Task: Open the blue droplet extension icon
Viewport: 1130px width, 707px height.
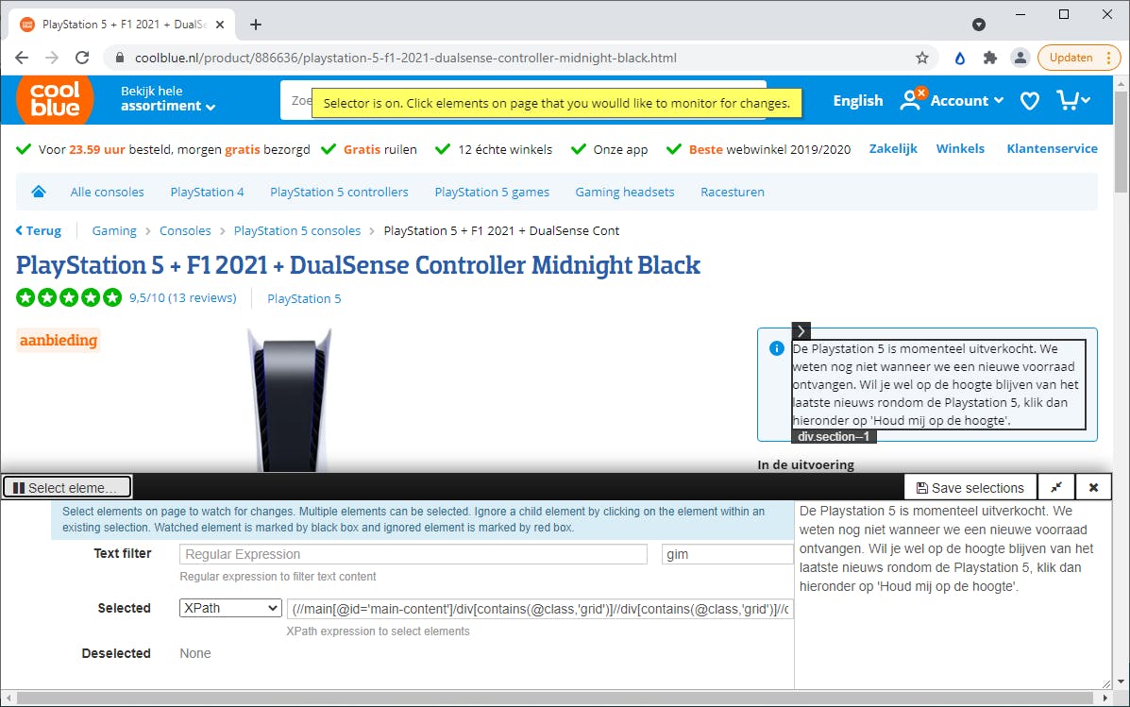Action: [x=959, y=59]
